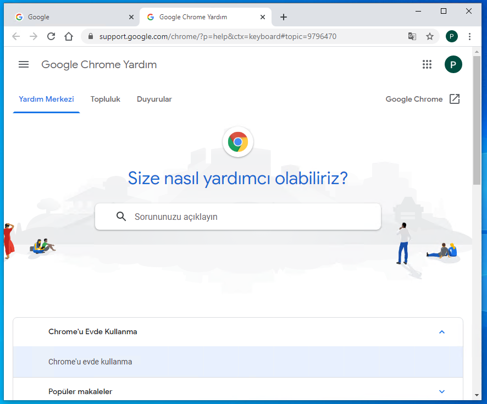The height and width of the screenshot is (404, 487).
Task: Click the external link icon next to Google Chrome
Action: pyautogui.click(x=455, y=99)
